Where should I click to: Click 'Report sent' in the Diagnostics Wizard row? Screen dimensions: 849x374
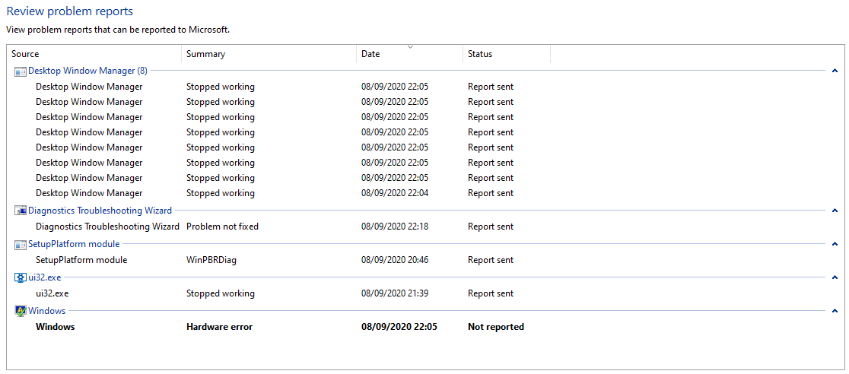coord(491,227)
